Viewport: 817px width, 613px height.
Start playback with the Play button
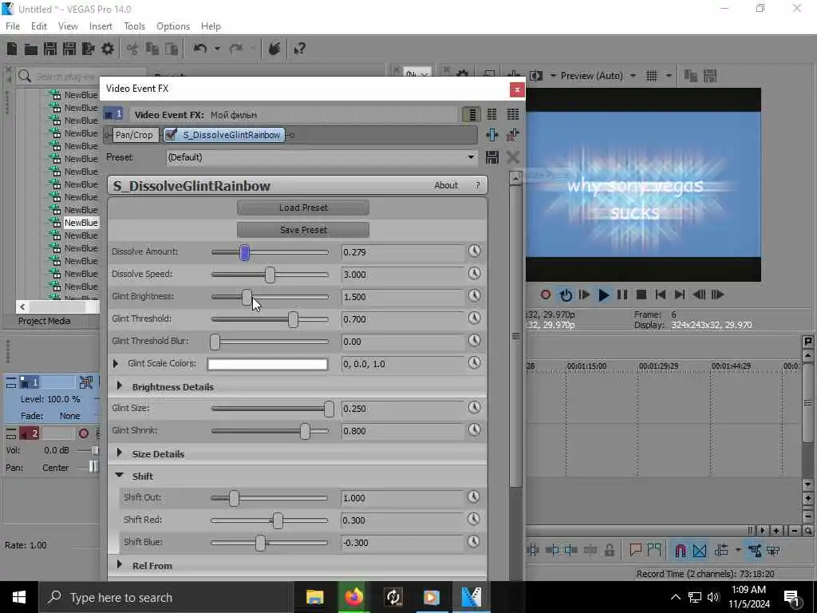tap(603, 295)
